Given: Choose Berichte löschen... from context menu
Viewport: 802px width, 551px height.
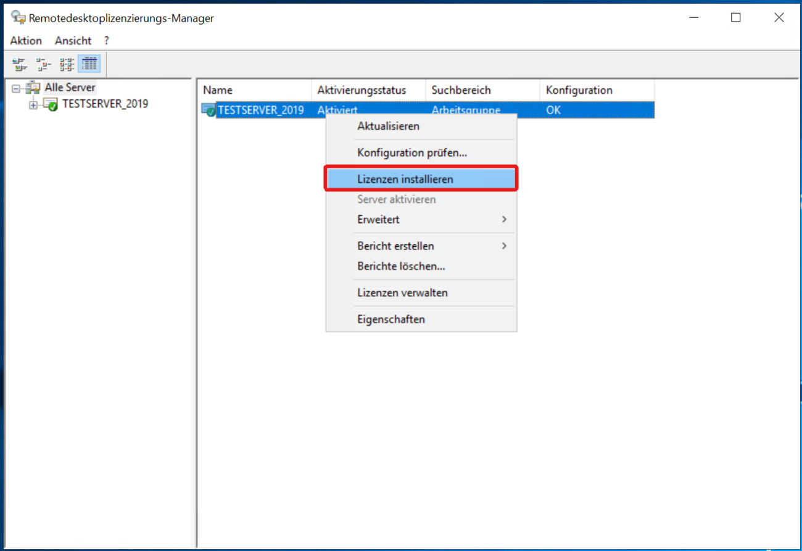Looking at the screenshot, I should [x=421, y=266].
